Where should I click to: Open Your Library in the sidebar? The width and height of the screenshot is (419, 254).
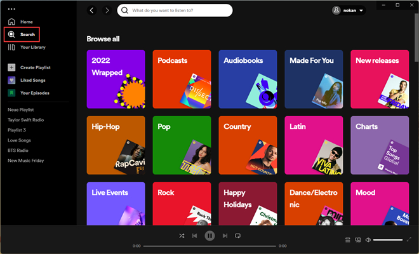point(27,47)
